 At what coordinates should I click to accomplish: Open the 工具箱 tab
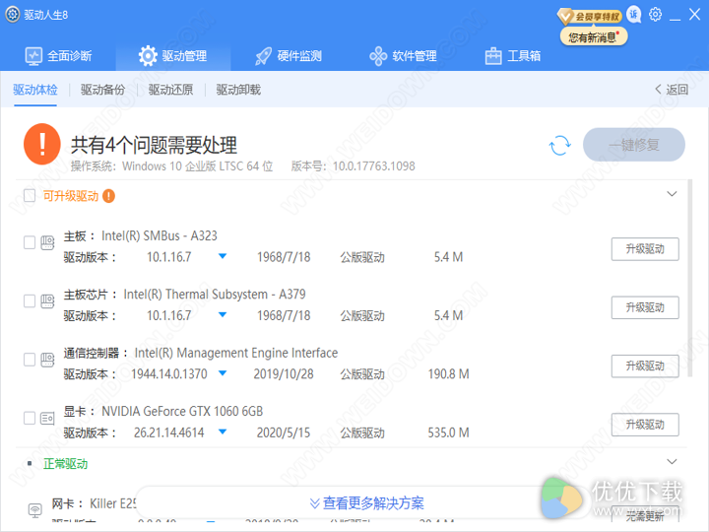(x=513, y=56)
